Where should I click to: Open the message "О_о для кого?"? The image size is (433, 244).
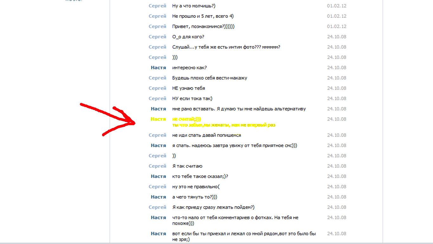[188, 37]
